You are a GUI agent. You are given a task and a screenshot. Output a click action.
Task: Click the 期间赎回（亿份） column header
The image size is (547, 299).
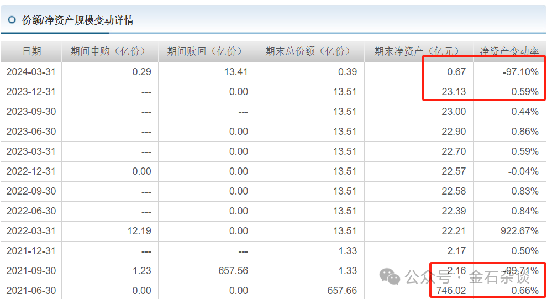coord(206,51)
